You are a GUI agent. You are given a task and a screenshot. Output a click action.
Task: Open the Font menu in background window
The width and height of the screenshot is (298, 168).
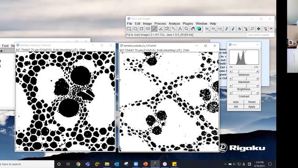(5, 46)
